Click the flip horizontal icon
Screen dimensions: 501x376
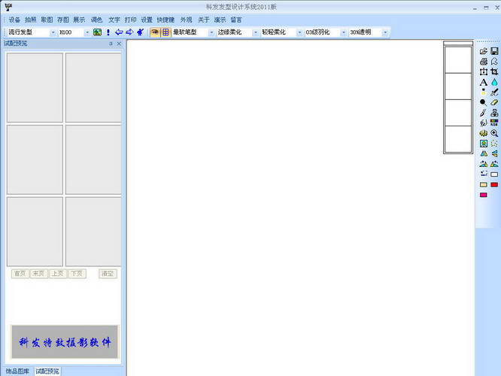[484, 153]
